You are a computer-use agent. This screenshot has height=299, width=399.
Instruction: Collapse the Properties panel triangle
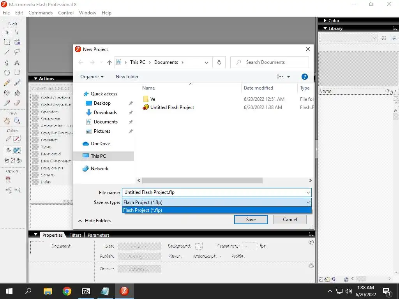(x=35, y=235)
